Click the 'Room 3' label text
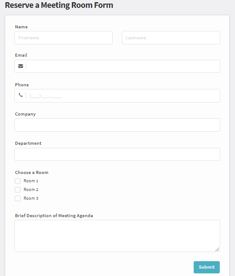 click(x=31, y=198)
